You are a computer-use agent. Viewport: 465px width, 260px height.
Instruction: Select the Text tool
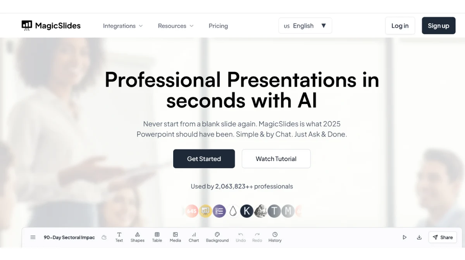point(119,237)
